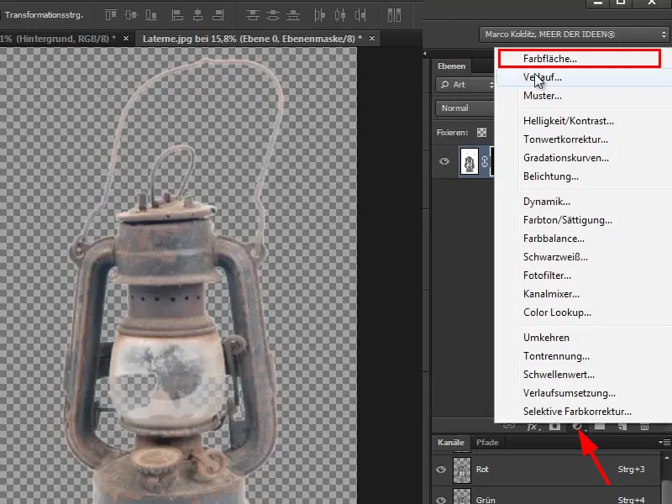Select Fotofilter... menu entry
This screenshot has width=672, height=504.
tap(584, 276)
